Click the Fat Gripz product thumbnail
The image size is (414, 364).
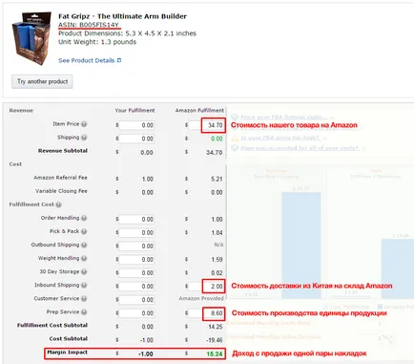pos(31,38)
